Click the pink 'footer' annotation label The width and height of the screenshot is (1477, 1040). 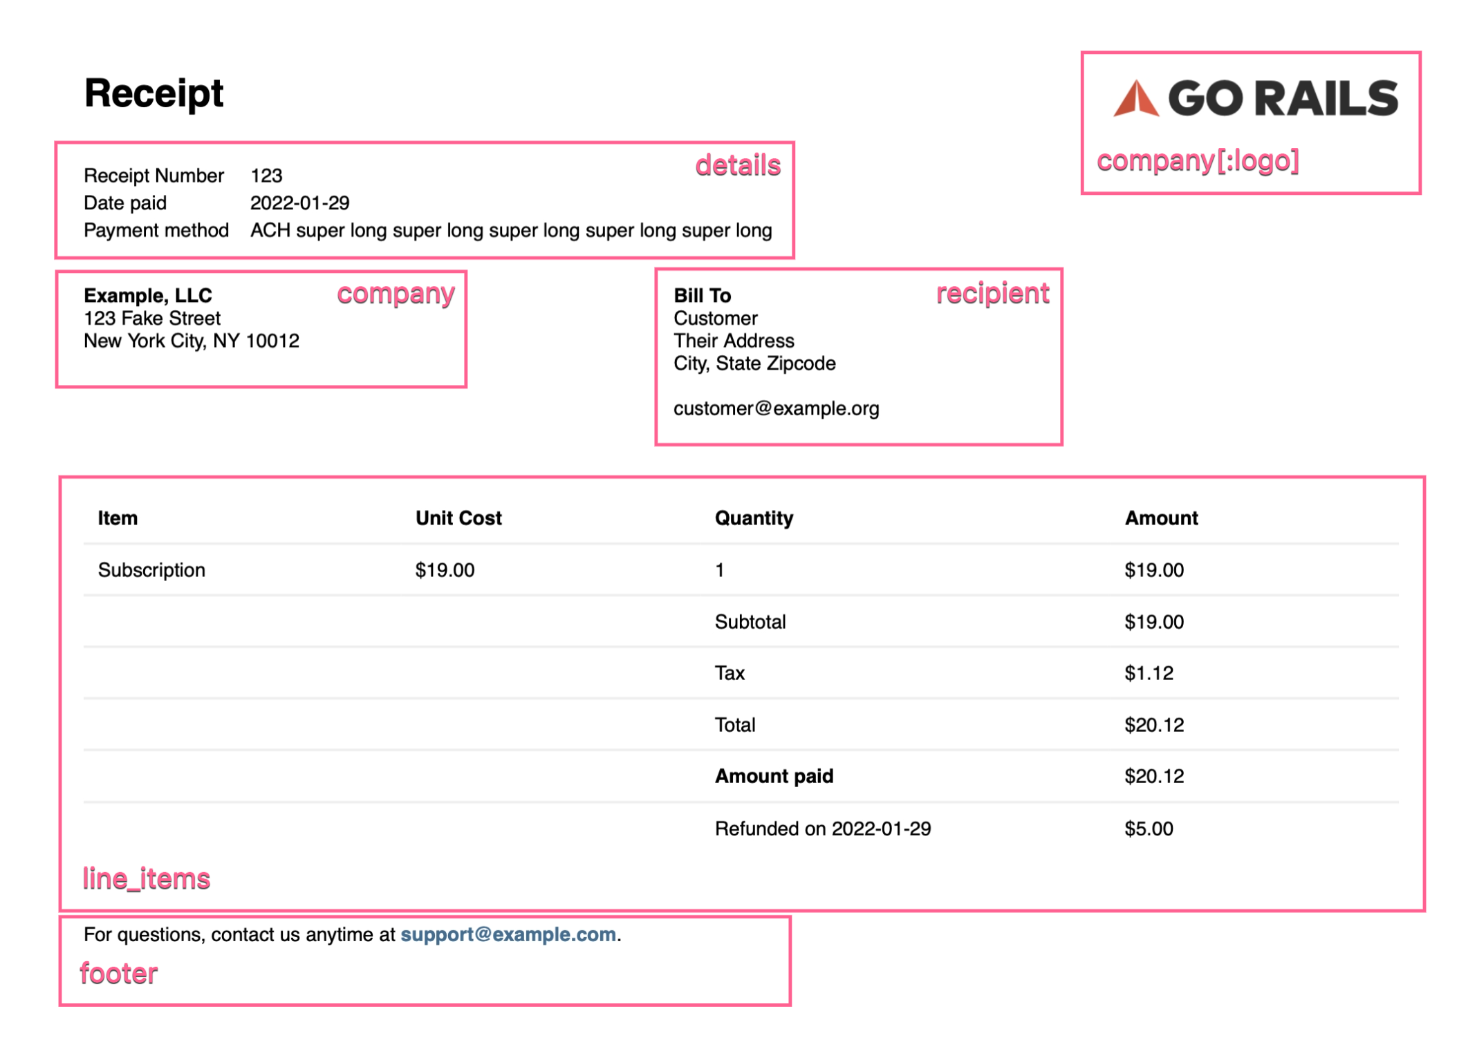[x=118, y=973]
